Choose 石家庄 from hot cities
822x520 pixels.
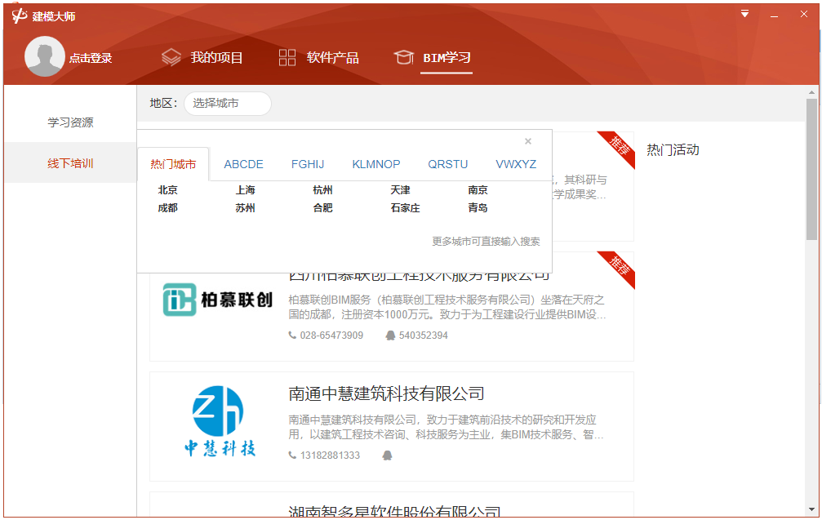pos(405,207)
